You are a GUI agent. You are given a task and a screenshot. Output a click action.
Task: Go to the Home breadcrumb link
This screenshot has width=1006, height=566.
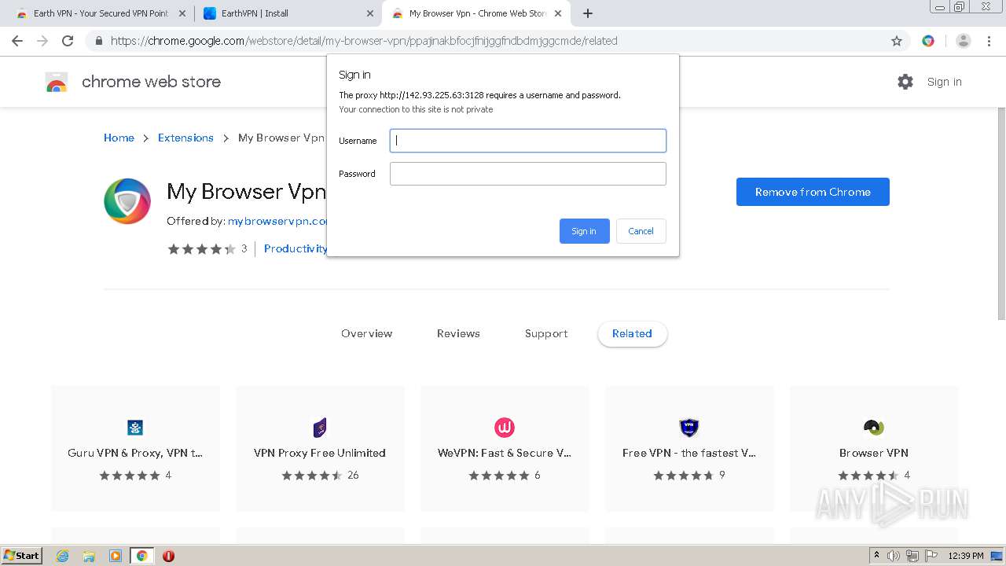click(119, 138)
